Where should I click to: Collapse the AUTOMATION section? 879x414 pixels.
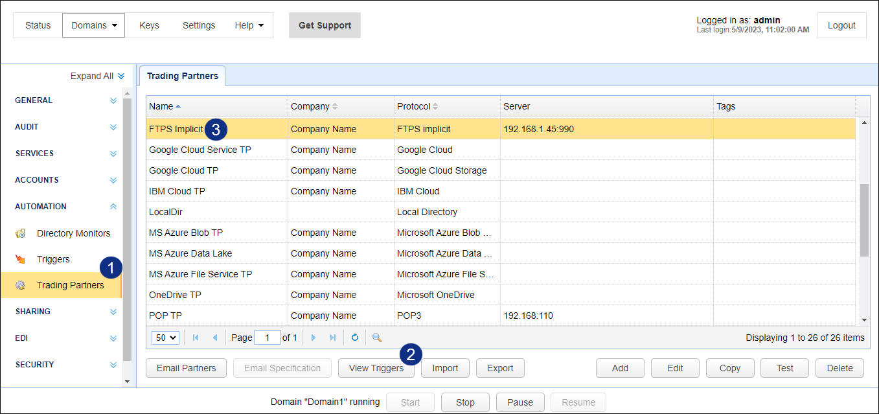pyautogui.click(x=113, y=207)
